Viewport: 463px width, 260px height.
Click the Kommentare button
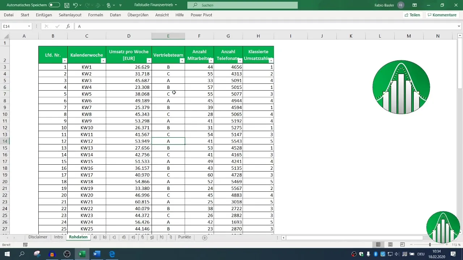pyautogui.click(x=442, y=15)
